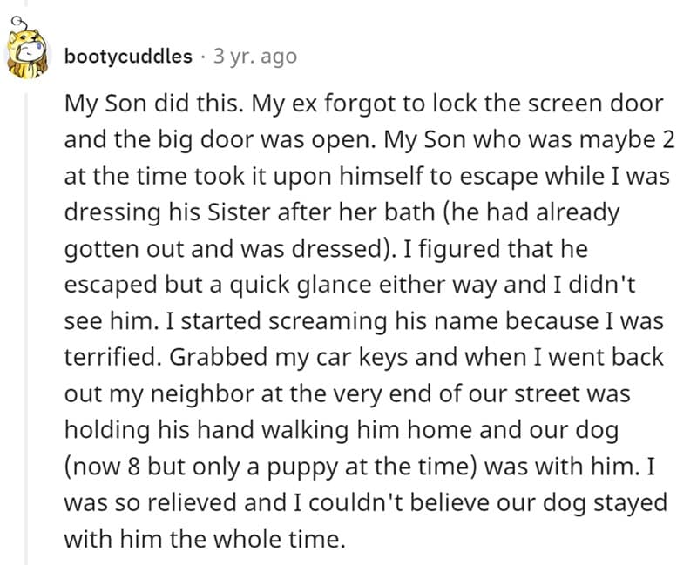Click the words 'screen door' in the comment
697x565 pixels.
tap(593, 104)
